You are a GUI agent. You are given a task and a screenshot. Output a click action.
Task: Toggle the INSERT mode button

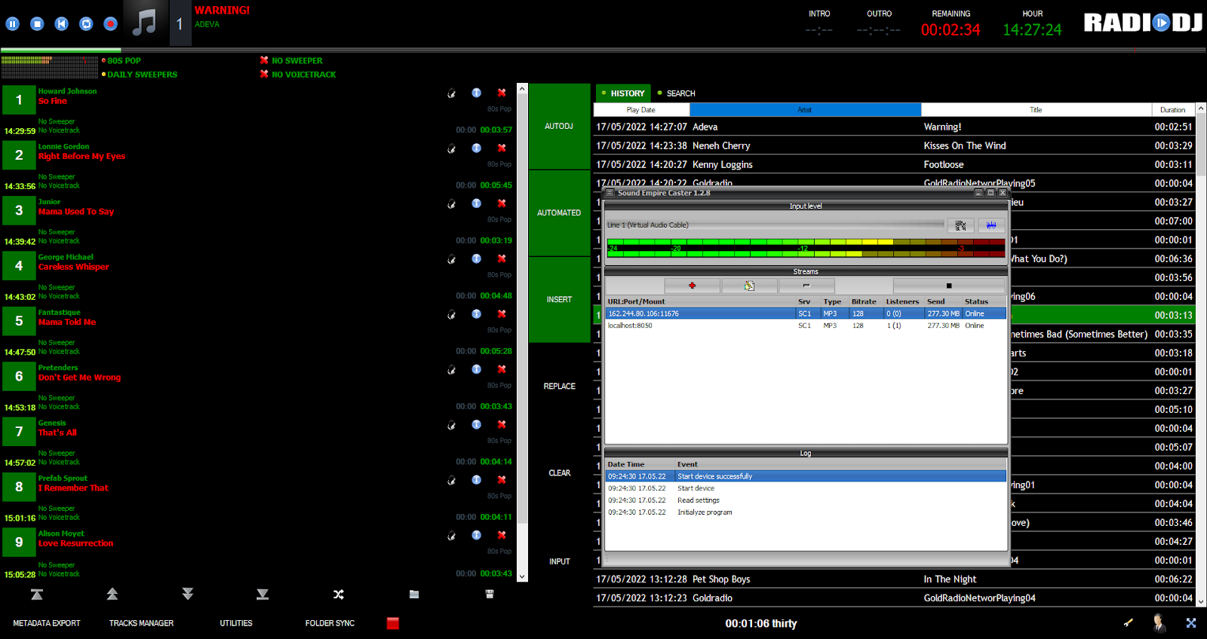tap(559, 300)
